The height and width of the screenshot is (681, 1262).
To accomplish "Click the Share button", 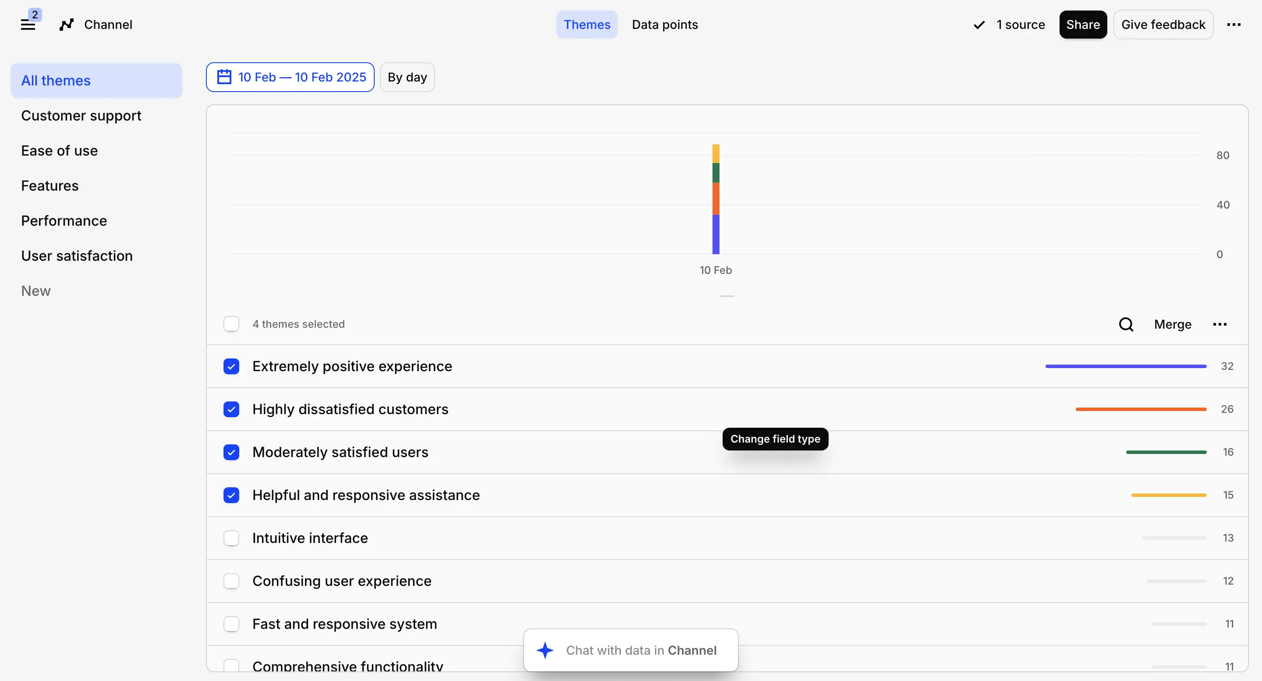I will [x=1083, y=24].
